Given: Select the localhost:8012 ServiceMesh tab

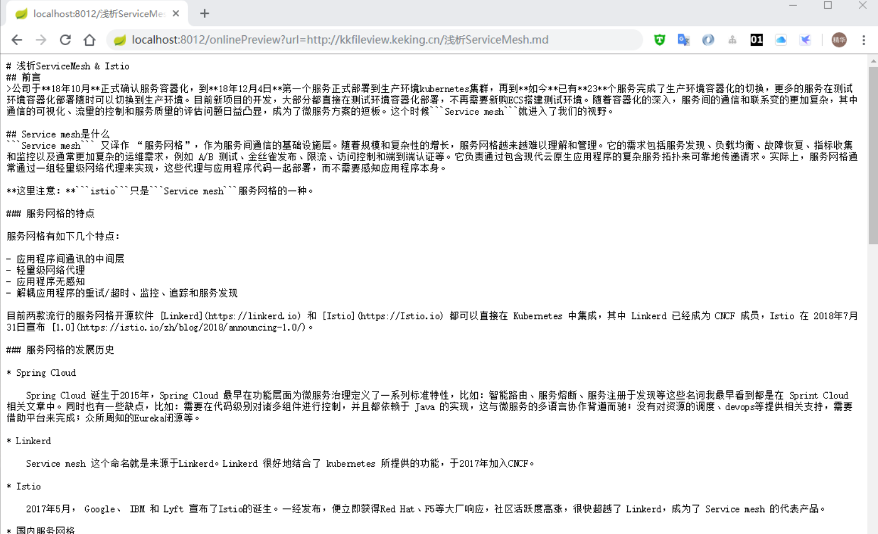Looking at the screenshot, I should point(97,13).
